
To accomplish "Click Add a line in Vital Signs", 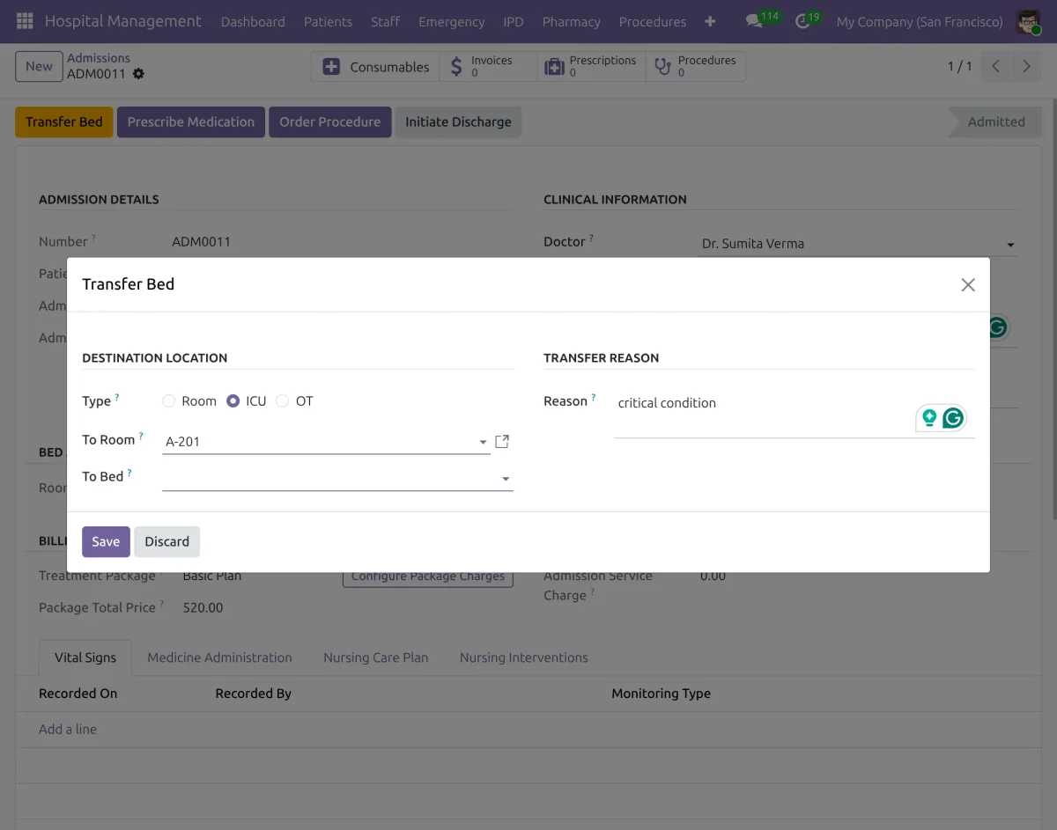I will [x=68, y=730].
